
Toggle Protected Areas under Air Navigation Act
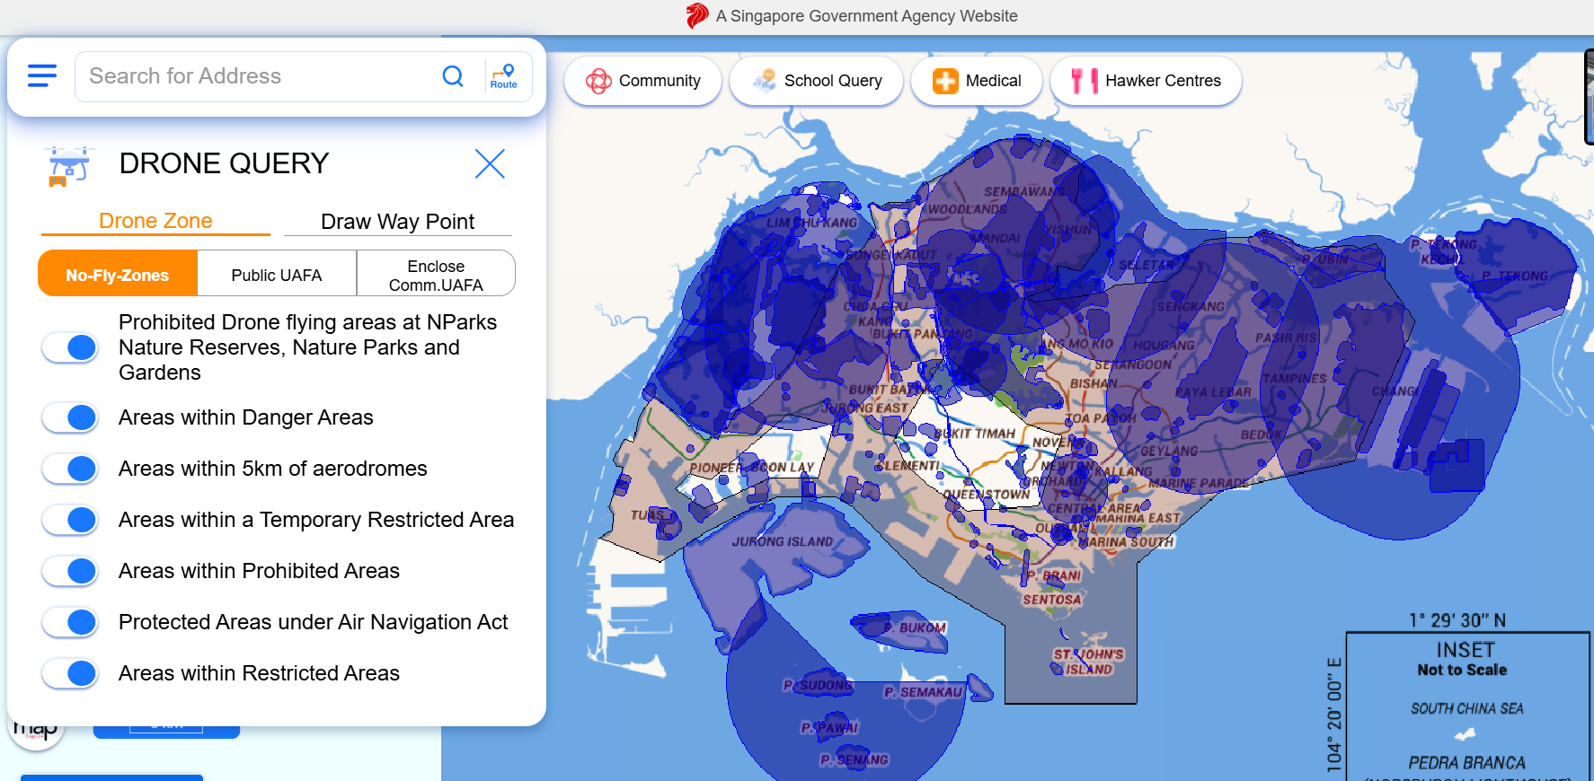(x=70, y=622)
